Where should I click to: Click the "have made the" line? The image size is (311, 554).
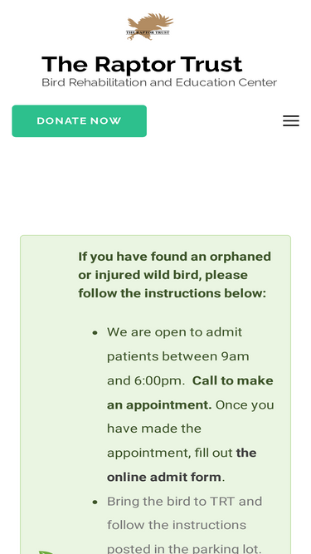pos(154,429)
